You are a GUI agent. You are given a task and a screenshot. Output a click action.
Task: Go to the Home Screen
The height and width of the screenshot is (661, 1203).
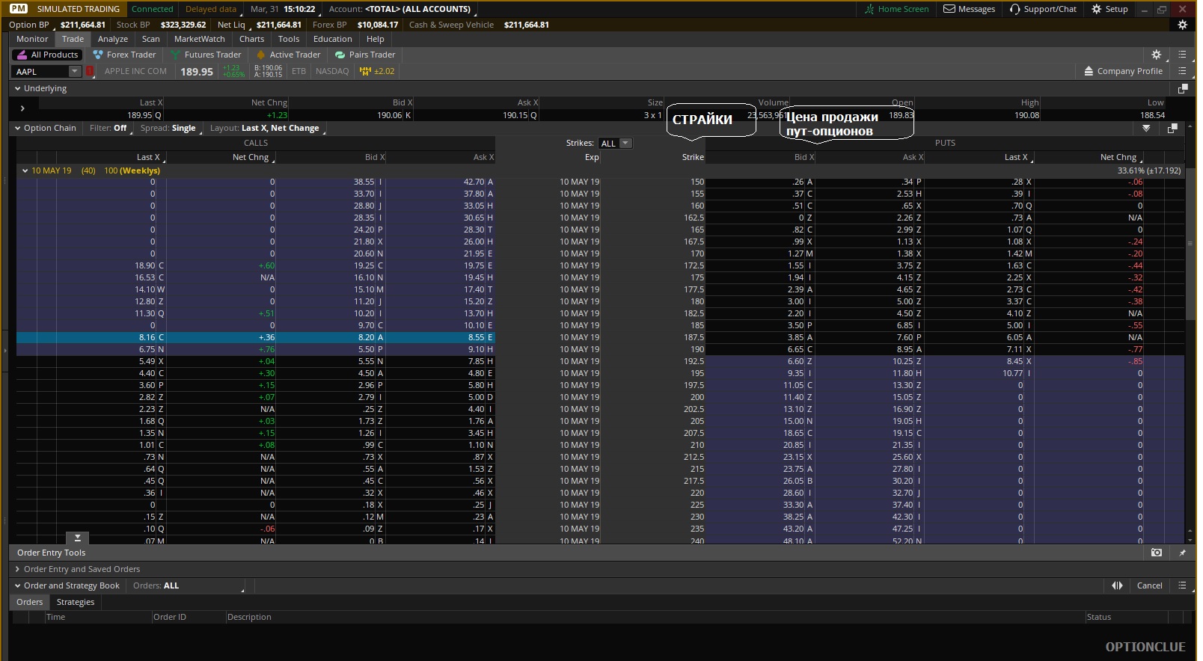[x=896, y=9]
